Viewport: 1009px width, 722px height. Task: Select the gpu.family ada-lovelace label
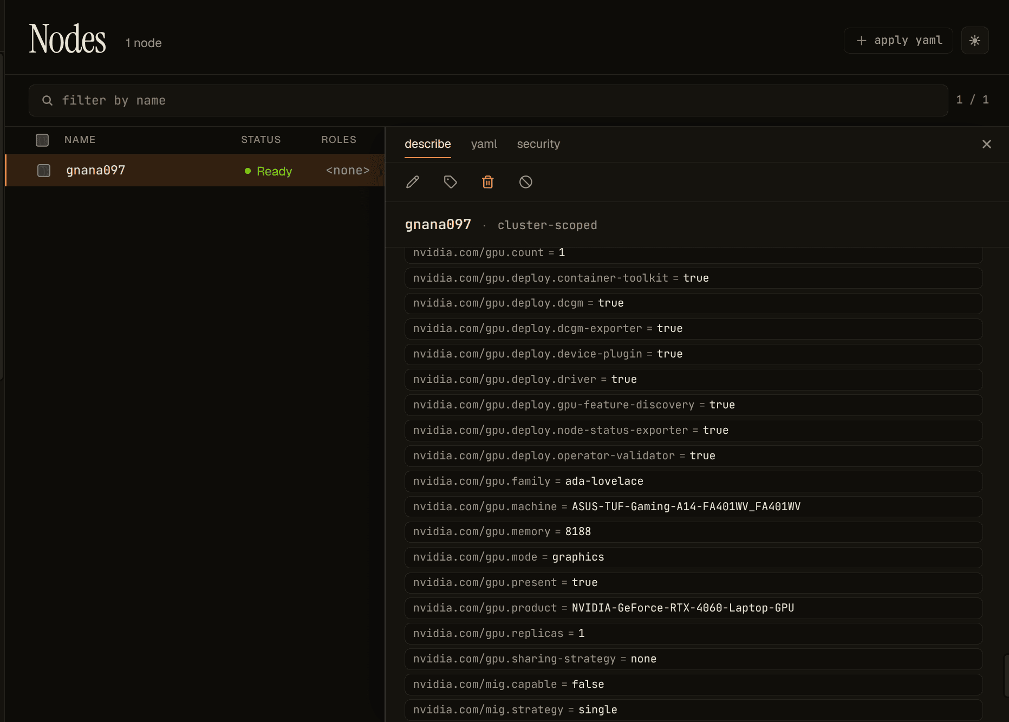coord(694,482)
